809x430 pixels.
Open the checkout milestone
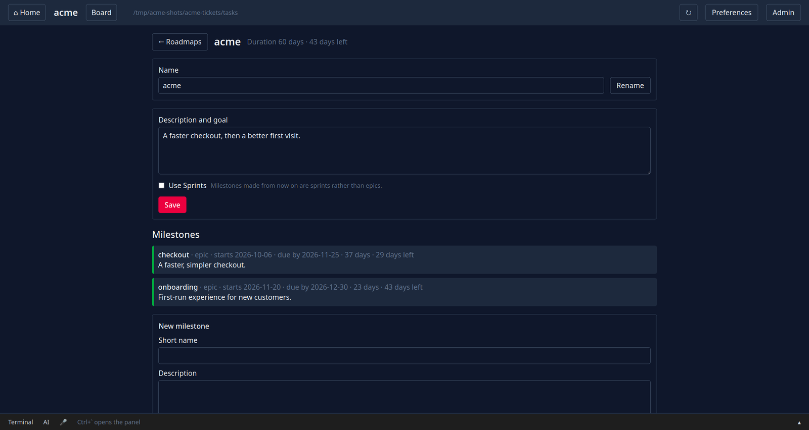[404, 260]
